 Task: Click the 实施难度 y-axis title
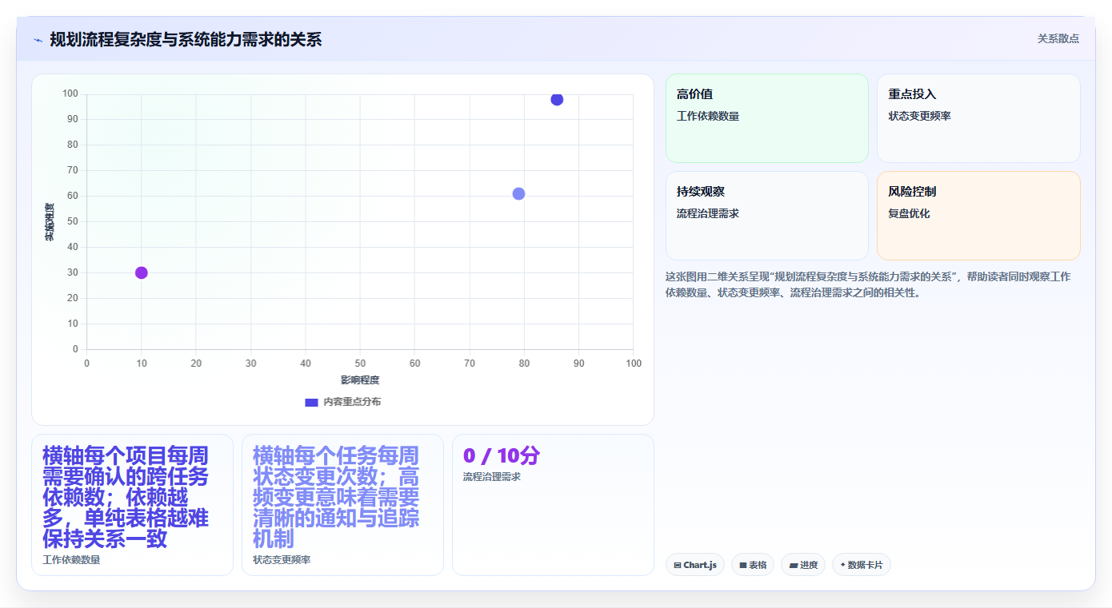(50, 222)
